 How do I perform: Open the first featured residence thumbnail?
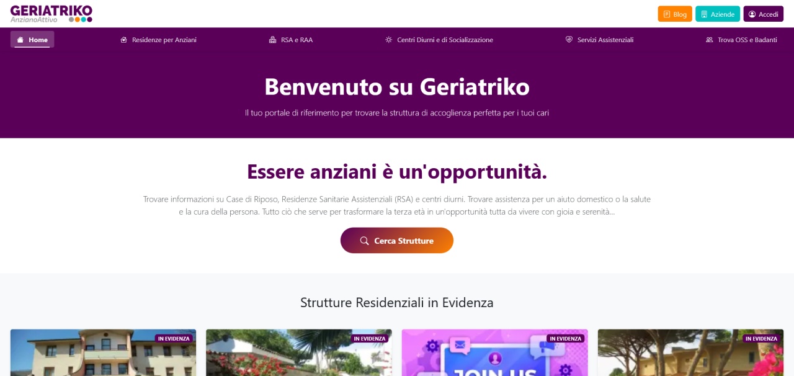(104, 352)
